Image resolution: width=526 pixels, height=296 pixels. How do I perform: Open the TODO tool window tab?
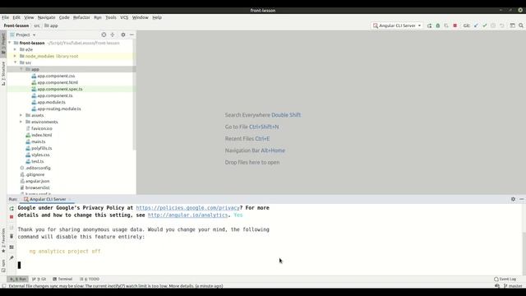point(90,279)
